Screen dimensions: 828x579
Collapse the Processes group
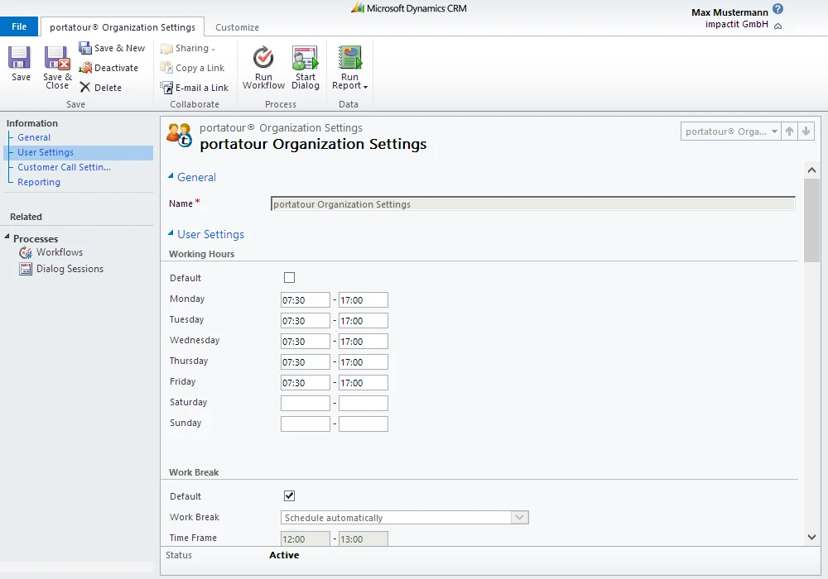[7, 237]
